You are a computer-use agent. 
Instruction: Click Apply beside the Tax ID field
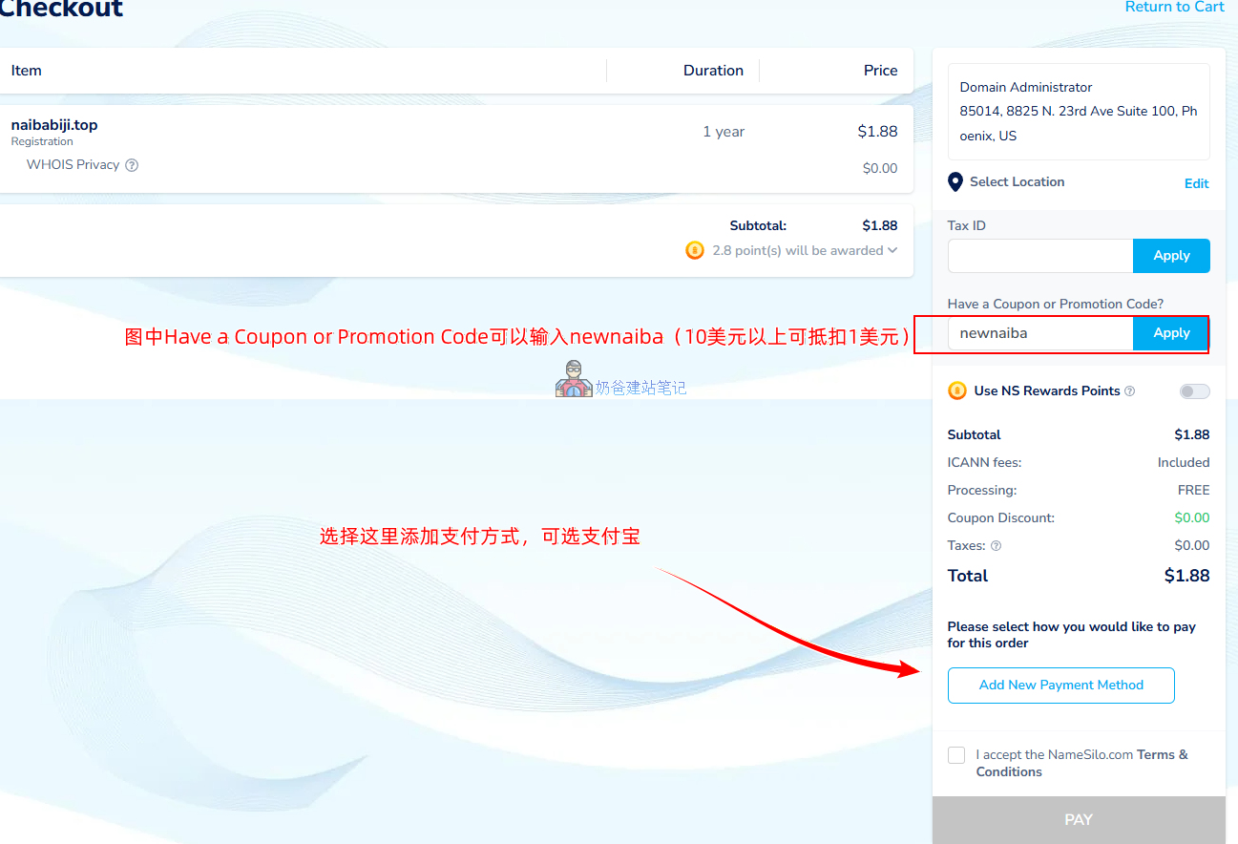click(1171, 255)
